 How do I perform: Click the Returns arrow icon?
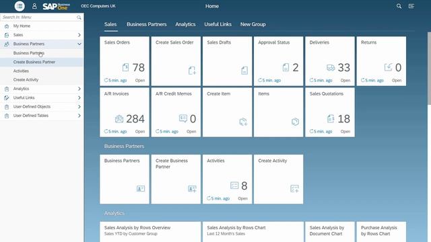click(388, 67)
